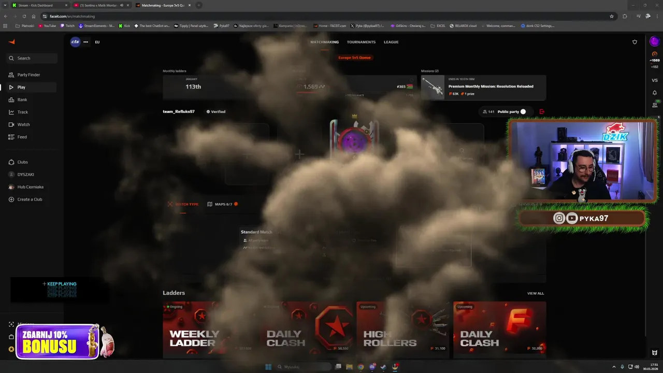Open the Kick bookmark
Viewport: 663px width, 373px height.
[124, 25]
